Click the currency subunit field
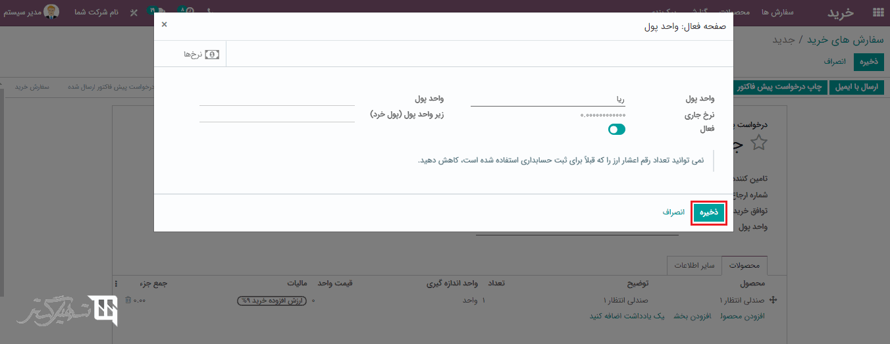Image resolution: width=890 pixels, height=344 pixels. pos(276,114)
